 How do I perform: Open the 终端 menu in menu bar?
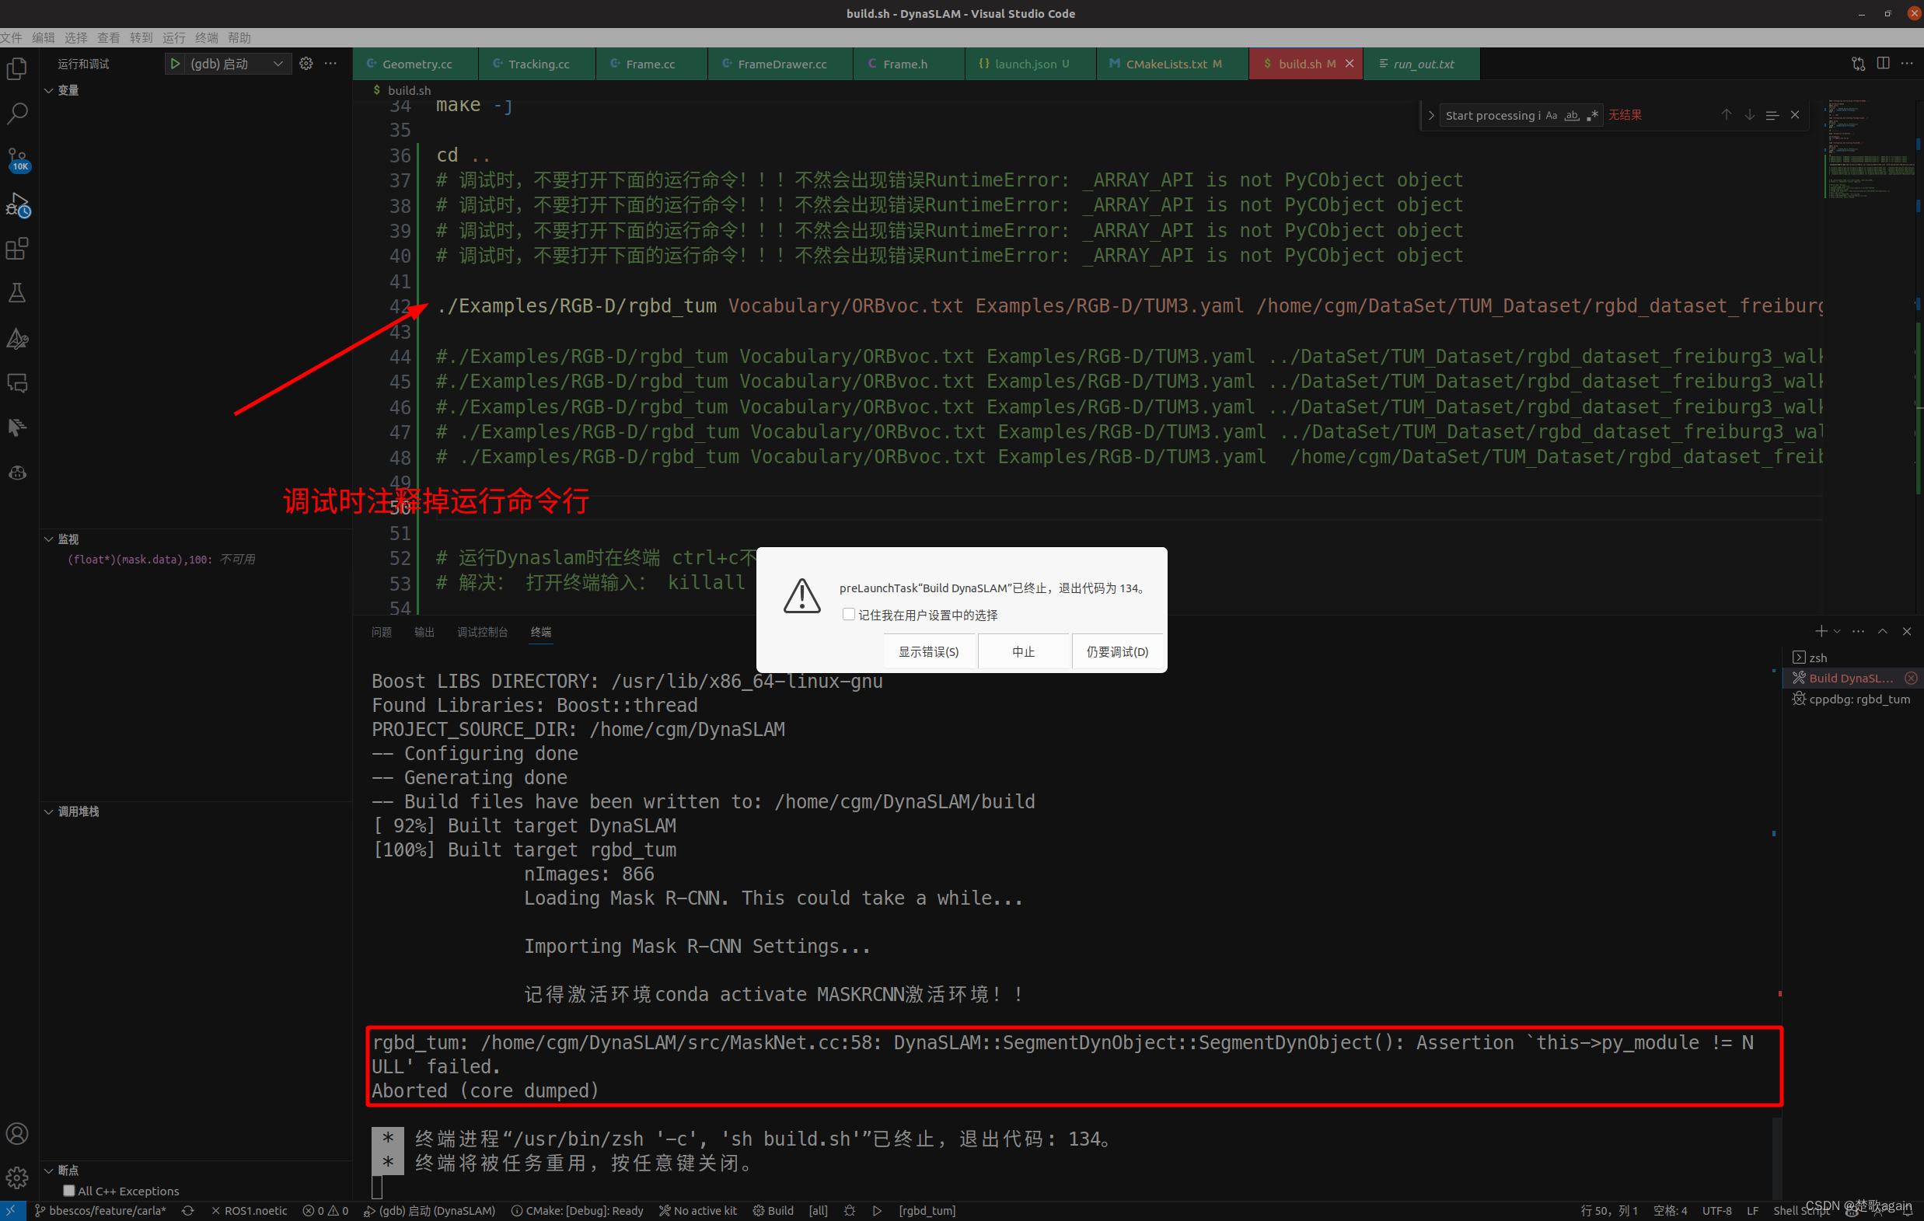pos(206,37)
